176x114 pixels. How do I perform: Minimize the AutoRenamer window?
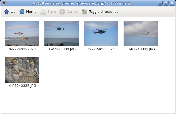(160, 3)
